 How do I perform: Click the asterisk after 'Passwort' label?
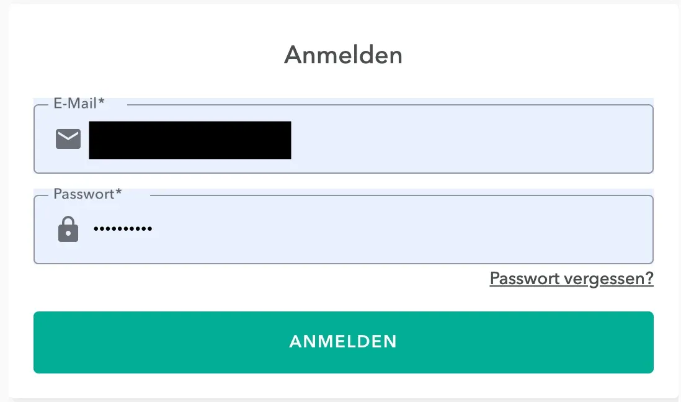click(118, 191)
